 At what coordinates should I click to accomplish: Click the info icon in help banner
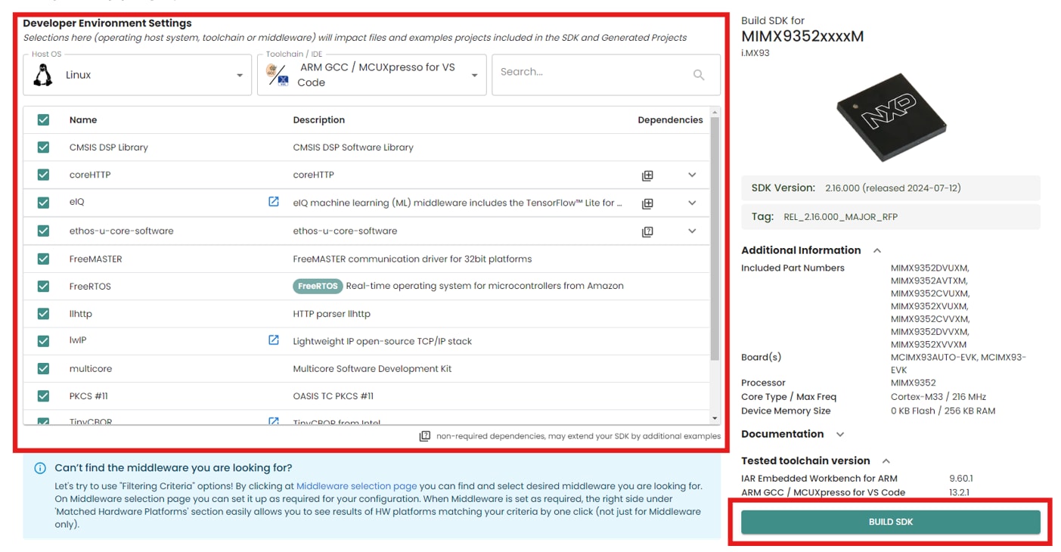(x=40, y=468)
